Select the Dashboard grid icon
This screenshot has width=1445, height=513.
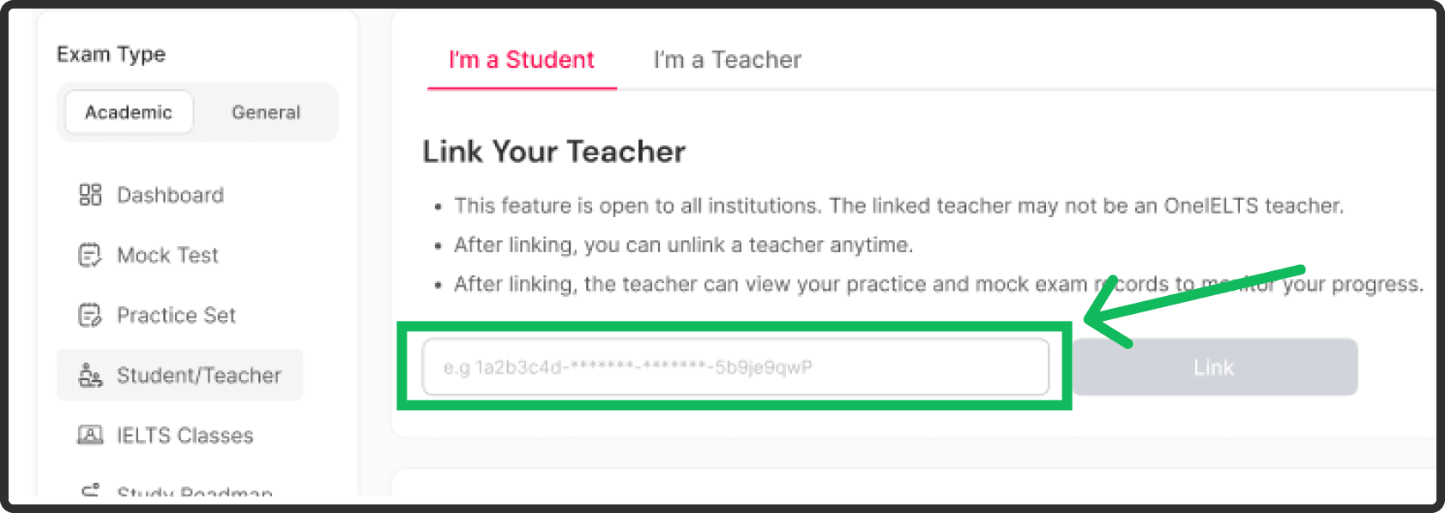90,195
